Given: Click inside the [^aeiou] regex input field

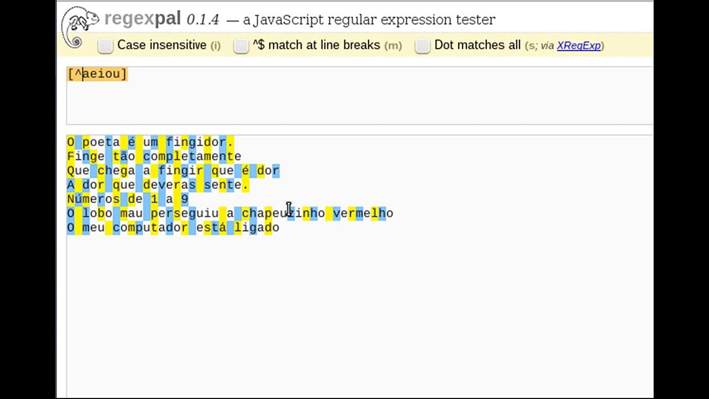Looking at the screenshot, I should point(97,74).
